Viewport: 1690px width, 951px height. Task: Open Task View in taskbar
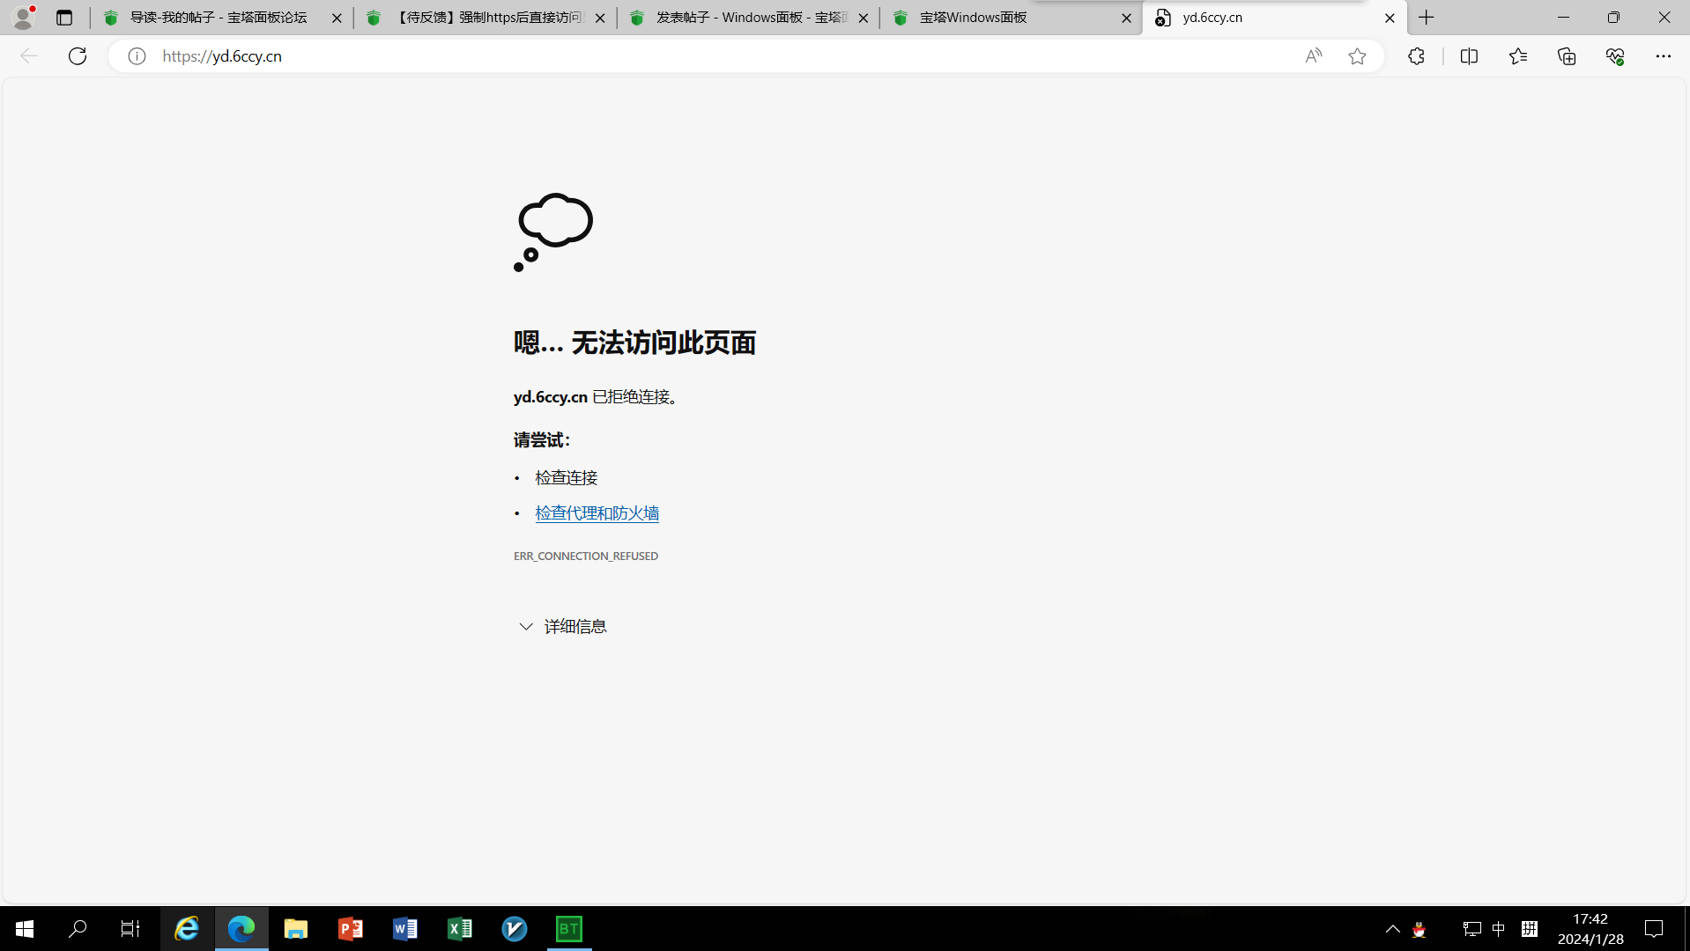[130, 928]
